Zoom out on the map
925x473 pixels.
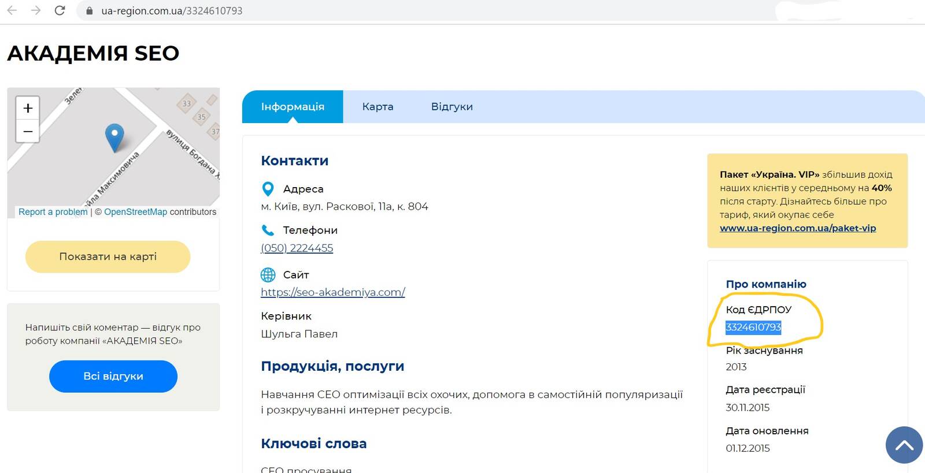coord(28,131)
